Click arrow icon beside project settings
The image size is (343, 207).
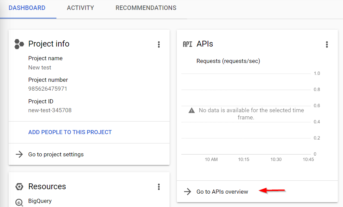coord(19,154)
